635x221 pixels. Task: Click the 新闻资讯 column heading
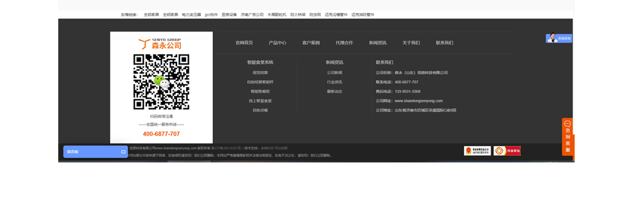(334, 62)
